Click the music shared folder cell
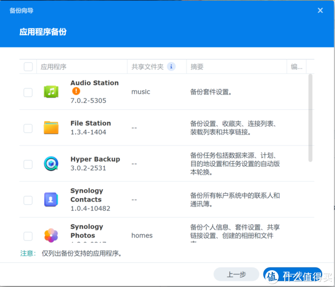Viewport: 335px width, 287px height. (x=141, y=92)
